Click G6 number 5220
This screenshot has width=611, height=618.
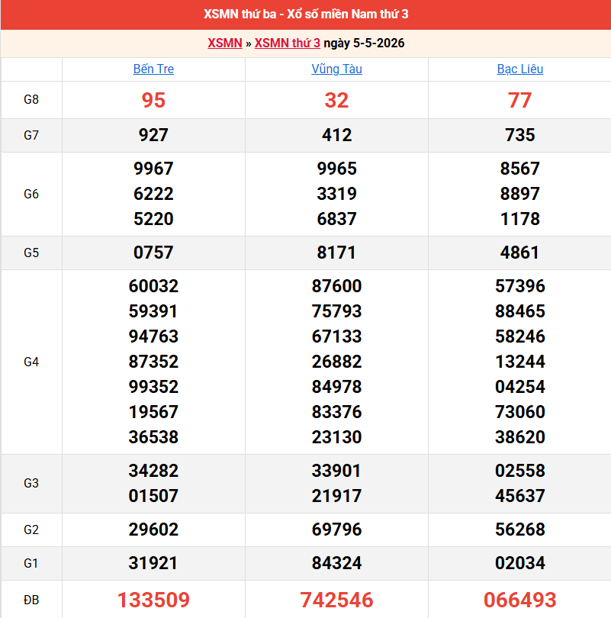coord(153,219)
